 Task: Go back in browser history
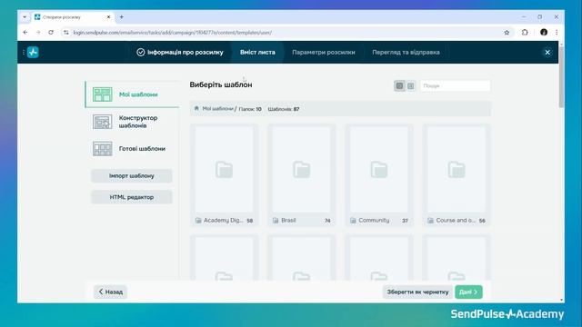pyautogui.click(x=25, y=33)
